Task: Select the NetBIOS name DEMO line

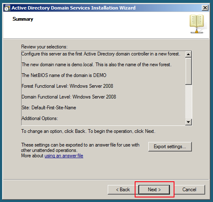Action: [x=64, y=75]
